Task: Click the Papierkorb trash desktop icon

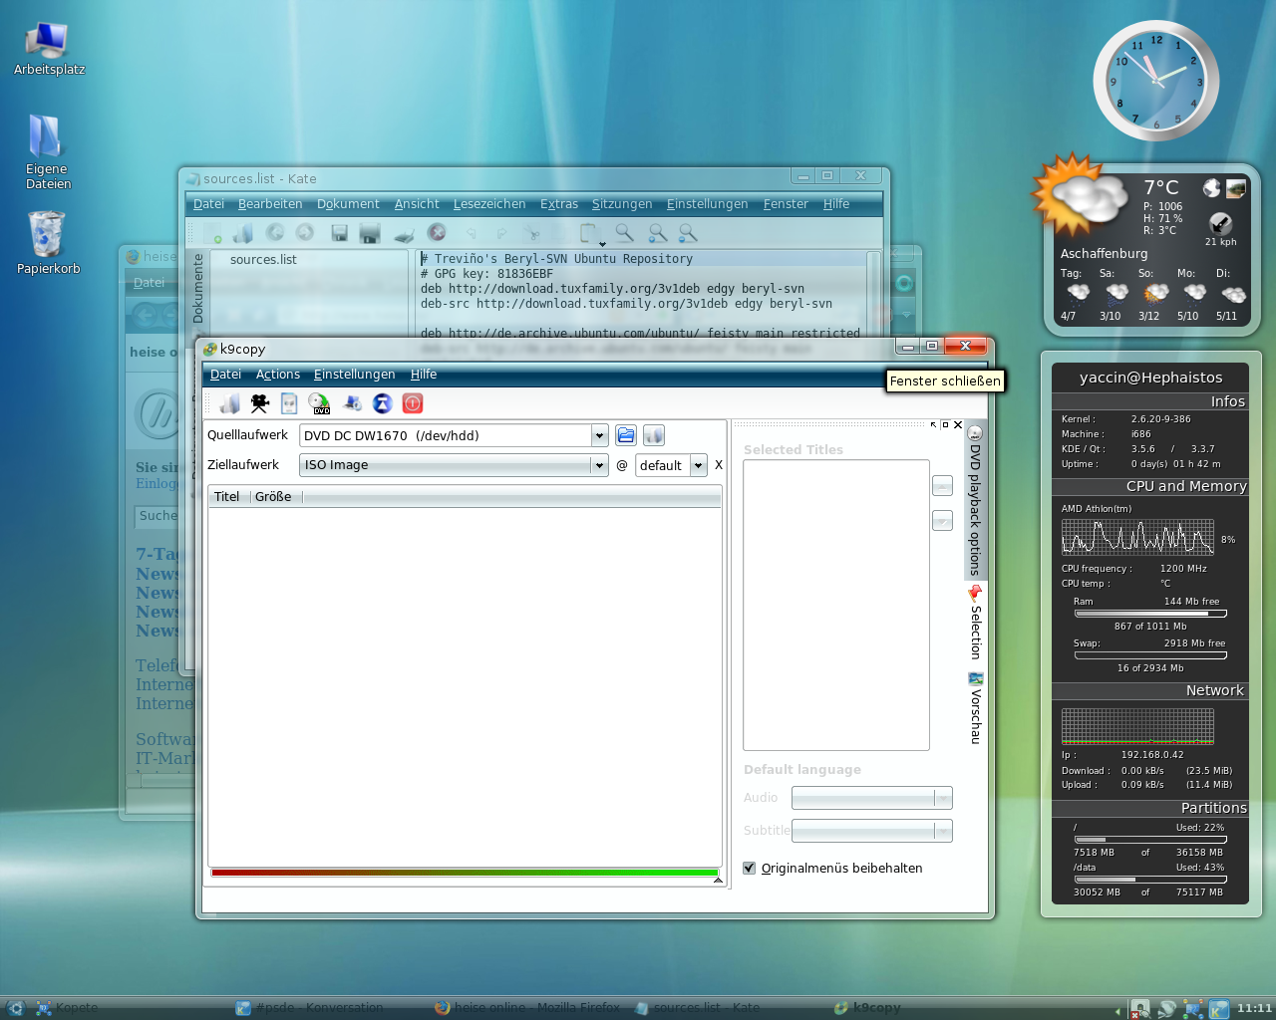Action: coord(48,243)
